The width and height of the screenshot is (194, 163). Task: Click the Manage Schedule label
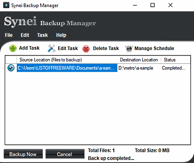tap(154, 48)
